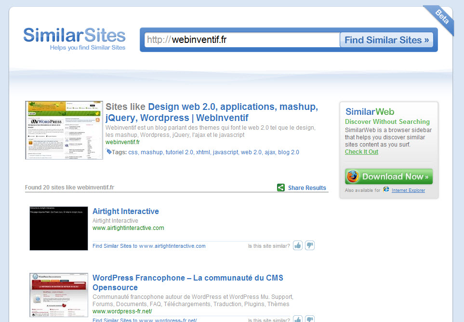Visit www.wordpress-fr.net green URL
This screenshot has width=464, height=322.
coord(122,311)
